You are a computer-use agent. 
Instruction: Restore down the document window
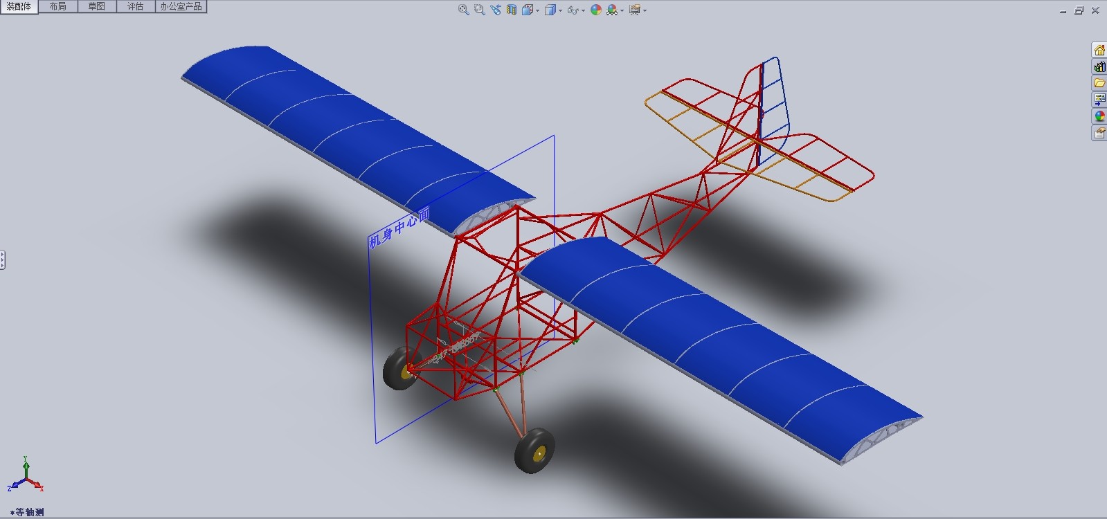[1079, 10]
